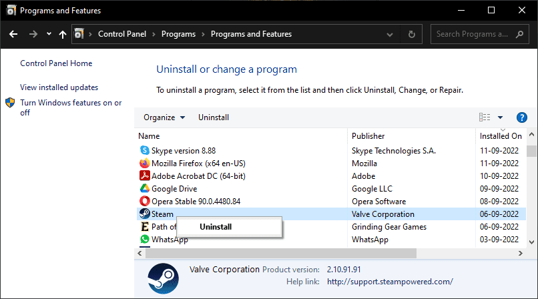Select the Google Drive program name

click(174, 189)
